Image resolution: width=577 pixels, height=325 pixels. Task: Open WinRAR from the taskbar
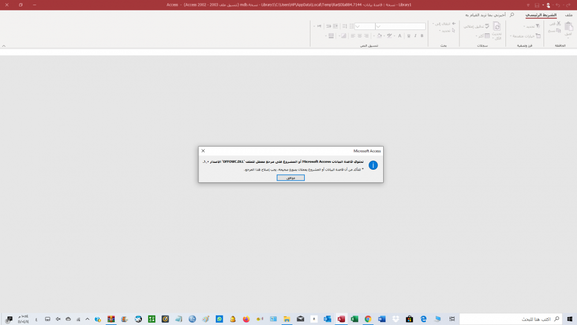111,319
